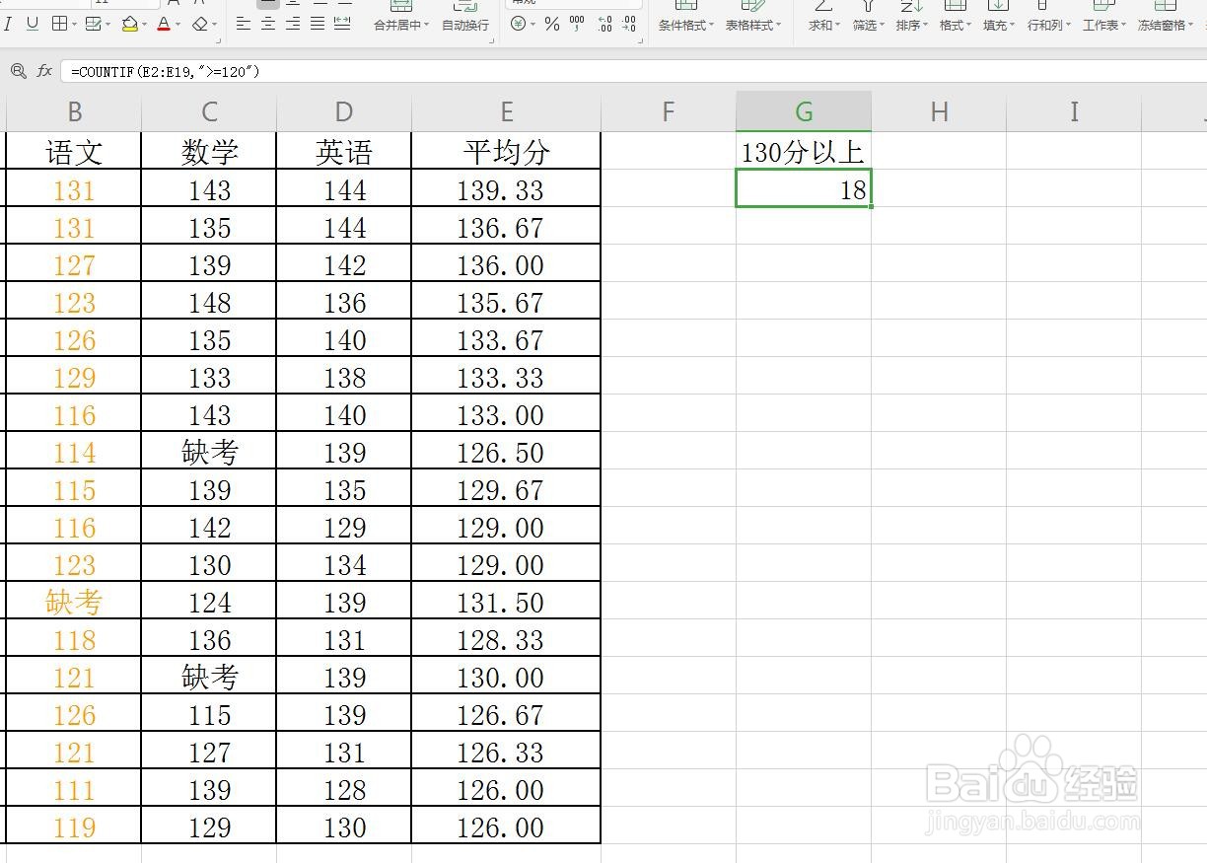This screenshot has height=863, width=1207.
Task: Expand the font color dropdown arrow
Action: point(177,24)
